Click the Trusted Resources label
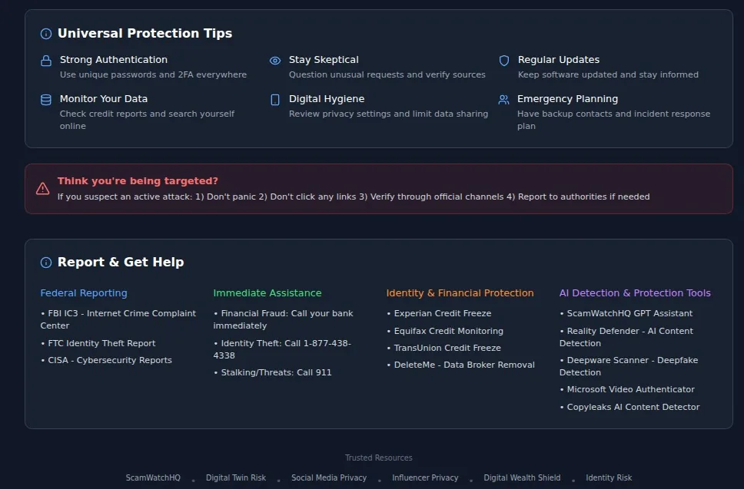Image resolution: width=744 pixels, height=489 pixels. tap(379, 458)
